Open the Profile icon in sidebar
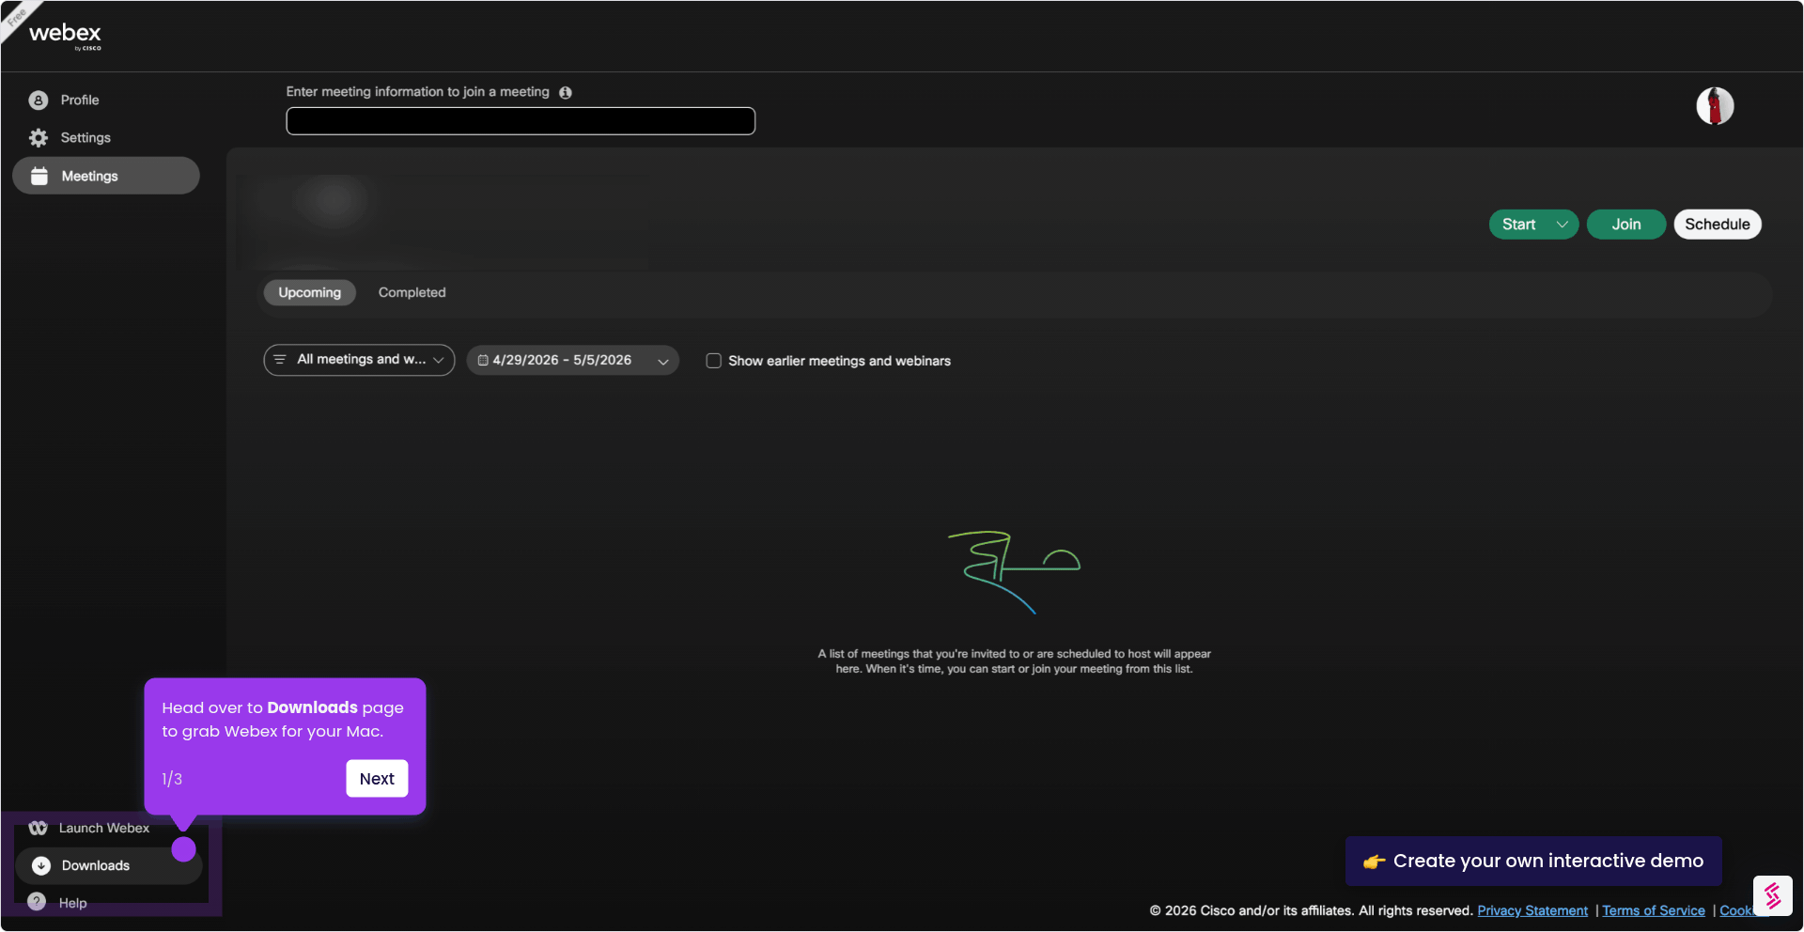 click(x=39, y=101)
